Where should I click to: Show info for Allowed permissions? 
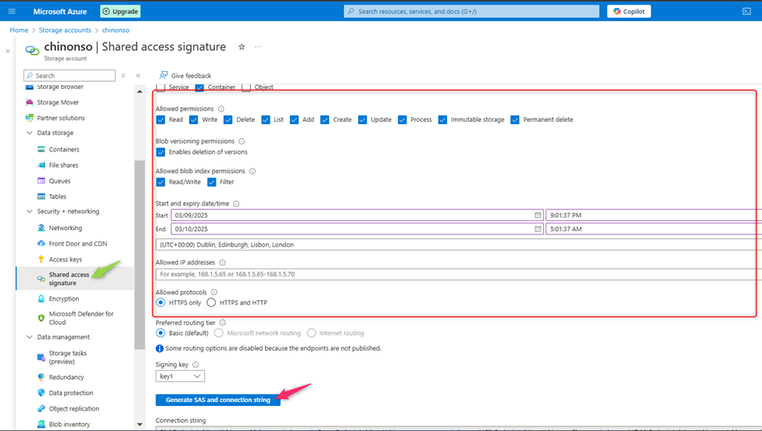tap(221, 109)
